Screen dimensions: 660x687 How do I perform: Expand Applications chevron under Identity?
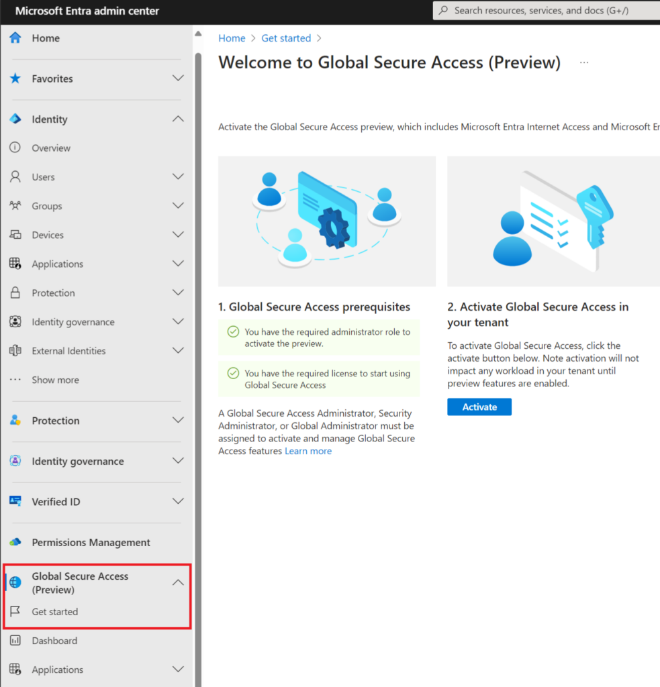(178, 263)
